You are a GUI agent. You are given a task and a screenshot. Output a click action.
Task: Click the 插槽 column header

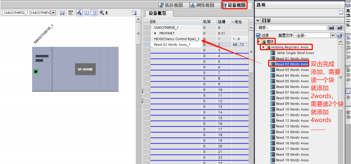221,22
